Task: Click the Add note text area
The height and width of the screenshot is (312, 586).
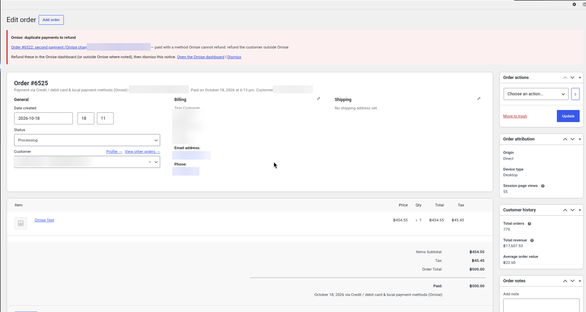Action: pos(541,305)
